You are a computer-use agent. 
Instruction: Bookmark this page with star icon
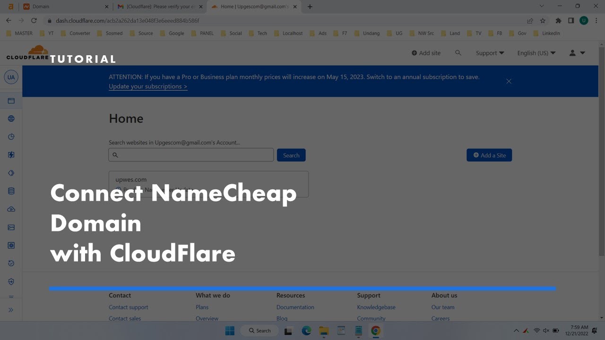543,21
